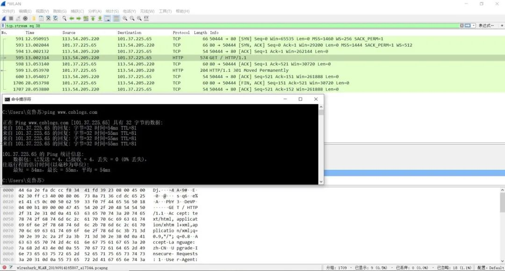
Task: Zoom in packet list text
Action: 125,18
